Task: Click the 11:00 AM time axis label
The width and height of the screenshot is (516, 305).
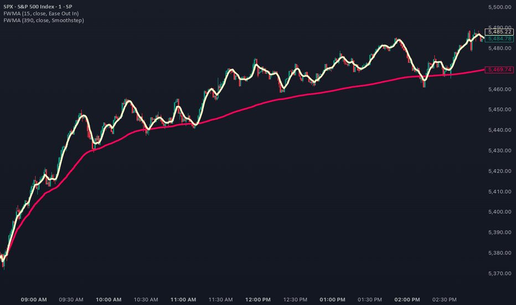Action: coord(183,299)
